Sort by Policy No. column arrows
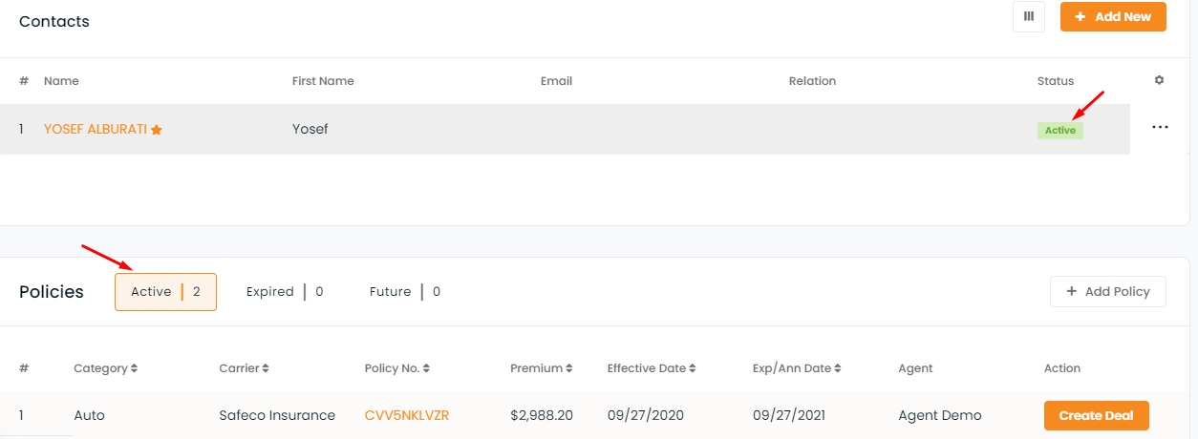 pyautogui.click(x=426, y=367)
